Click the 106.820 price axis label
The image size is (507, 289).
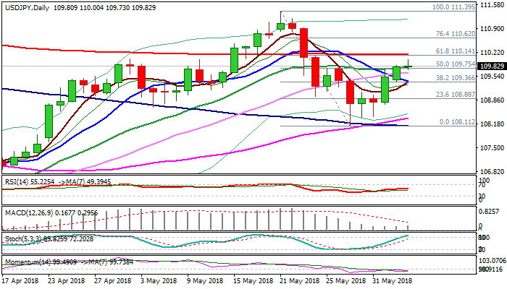pyautogui.click(x=492, y=172)
